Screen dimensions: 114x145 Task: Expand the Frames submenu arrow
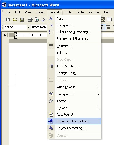click(x=98, y=108)
